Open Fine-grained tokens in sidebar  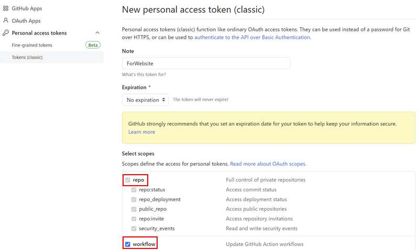click(x=32, y=45)
